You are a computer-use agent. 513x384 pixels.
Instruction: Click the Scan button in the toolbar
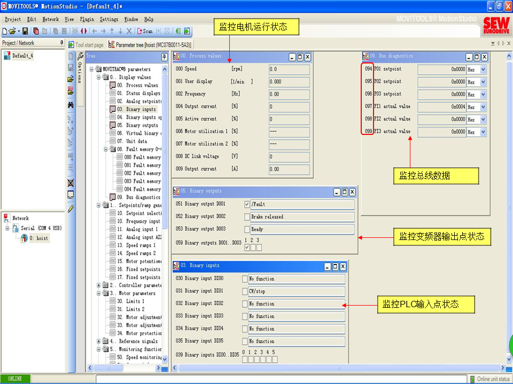tap(145, 31)
